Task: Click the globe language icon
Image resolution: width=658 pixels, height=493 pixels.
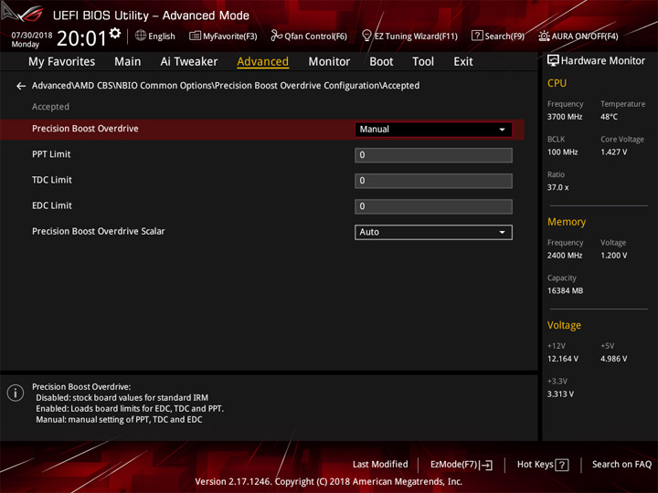Action: (x=141, y=36)
